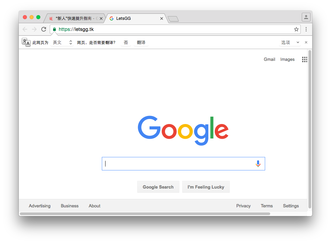
Task: Open a new tab
Action: click(173, 19)
